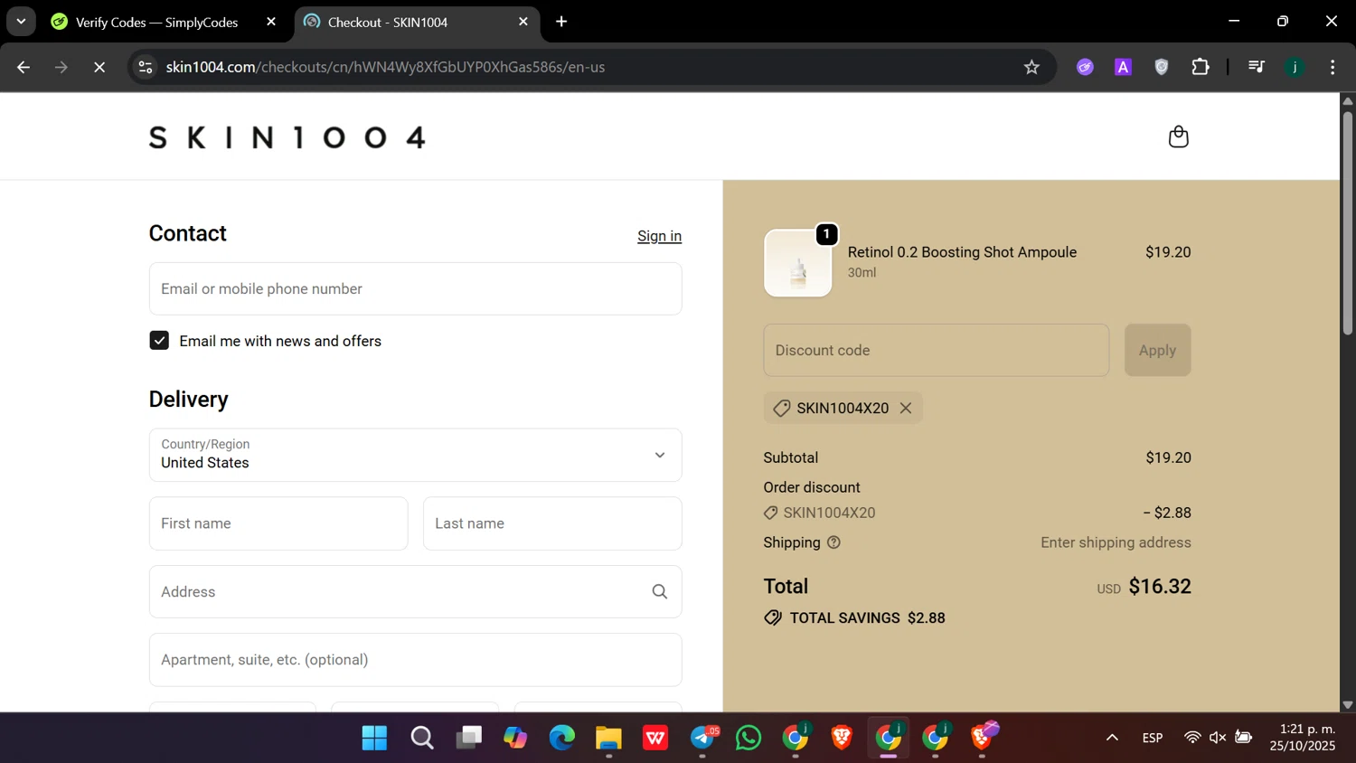The height and width of the screenshot is (763, 1356).
Task: Expand the Country/Region dropdown
Action: (x=415, y=455)
